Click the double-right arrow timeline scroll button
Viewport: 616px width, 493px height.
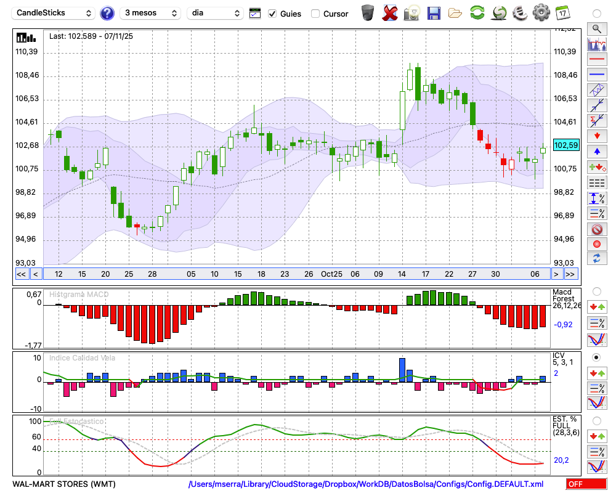pos(571,274)
